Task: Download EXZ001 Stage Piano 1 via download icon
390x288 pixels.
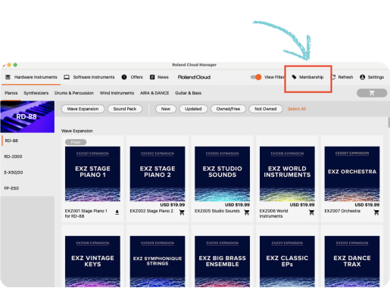Action: pyautogui.click(x=117, y=212)
